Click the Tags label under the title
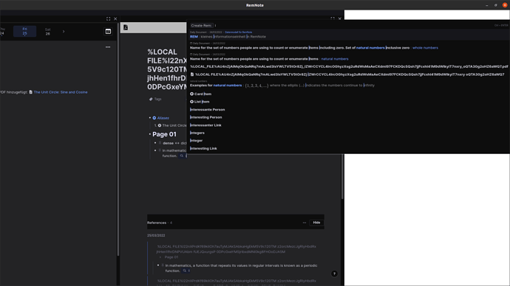 157,100
